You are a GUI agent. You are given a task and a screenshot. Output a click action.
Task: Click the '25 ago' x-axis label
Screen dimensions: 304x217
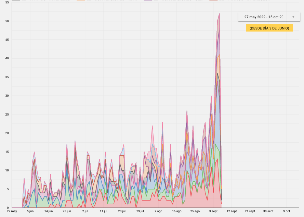[x=195, y=211]
